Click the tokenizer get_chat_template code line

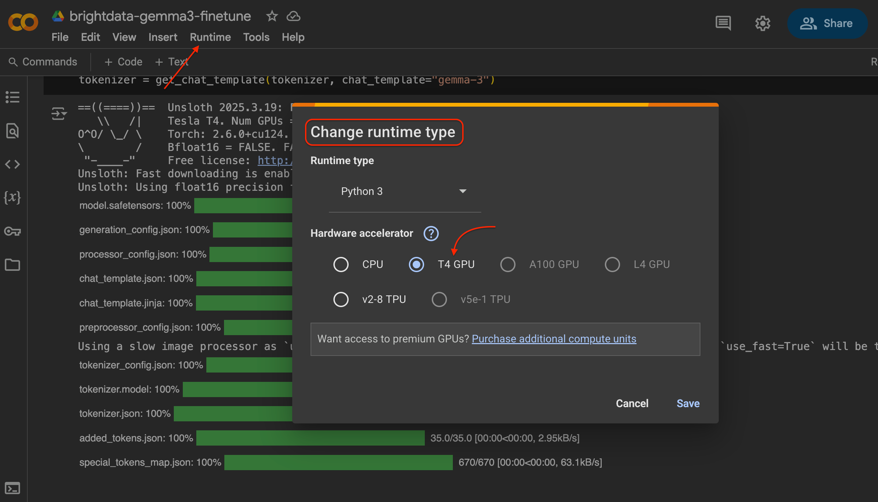click(x=287, y=80)
